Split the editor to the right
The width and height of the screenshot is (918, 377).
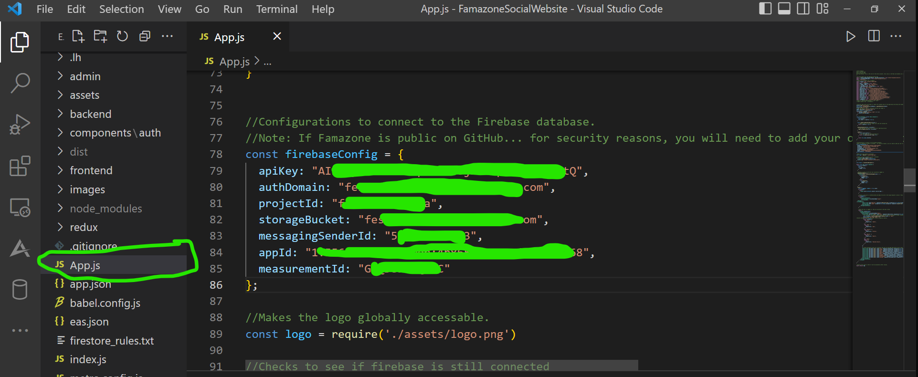click(874, 36)
